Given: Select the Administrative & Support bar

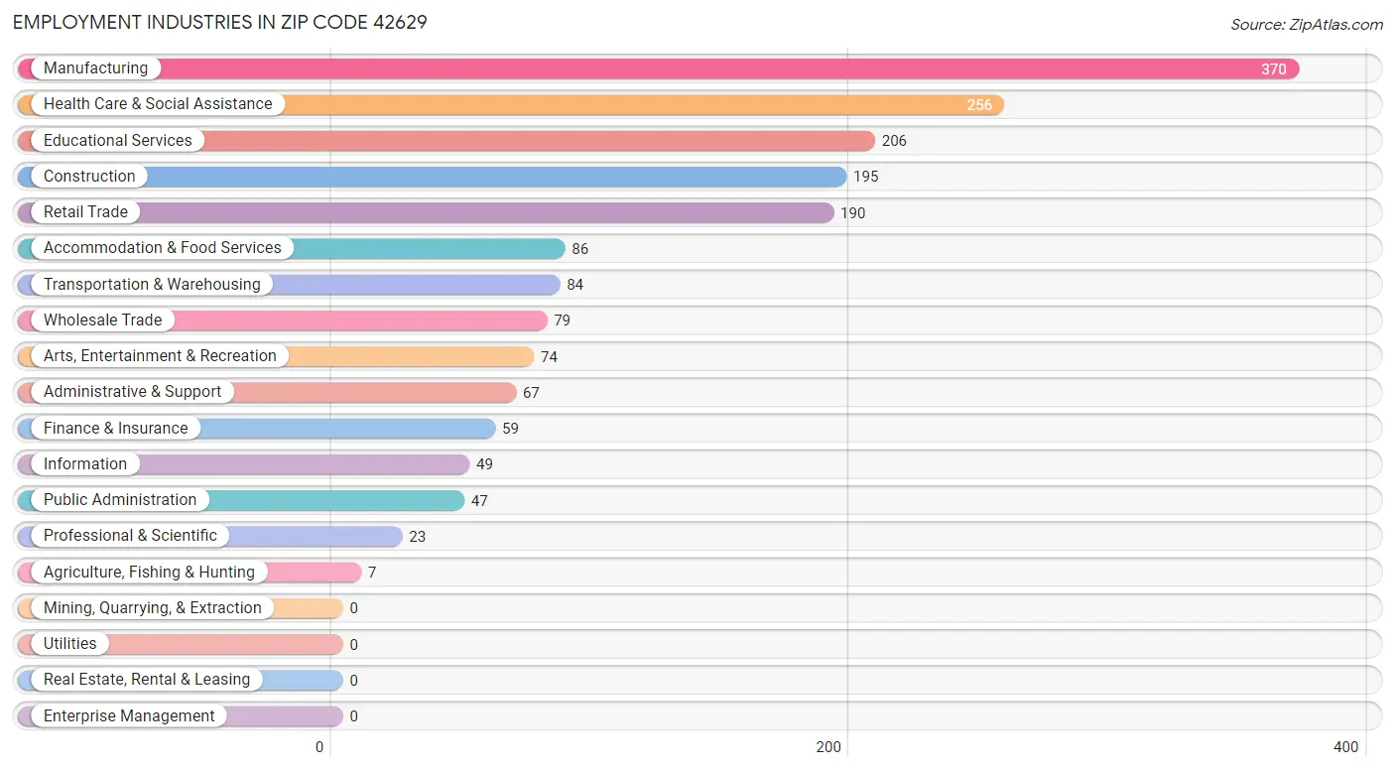Looking at the screenshot, I should 267,393.
